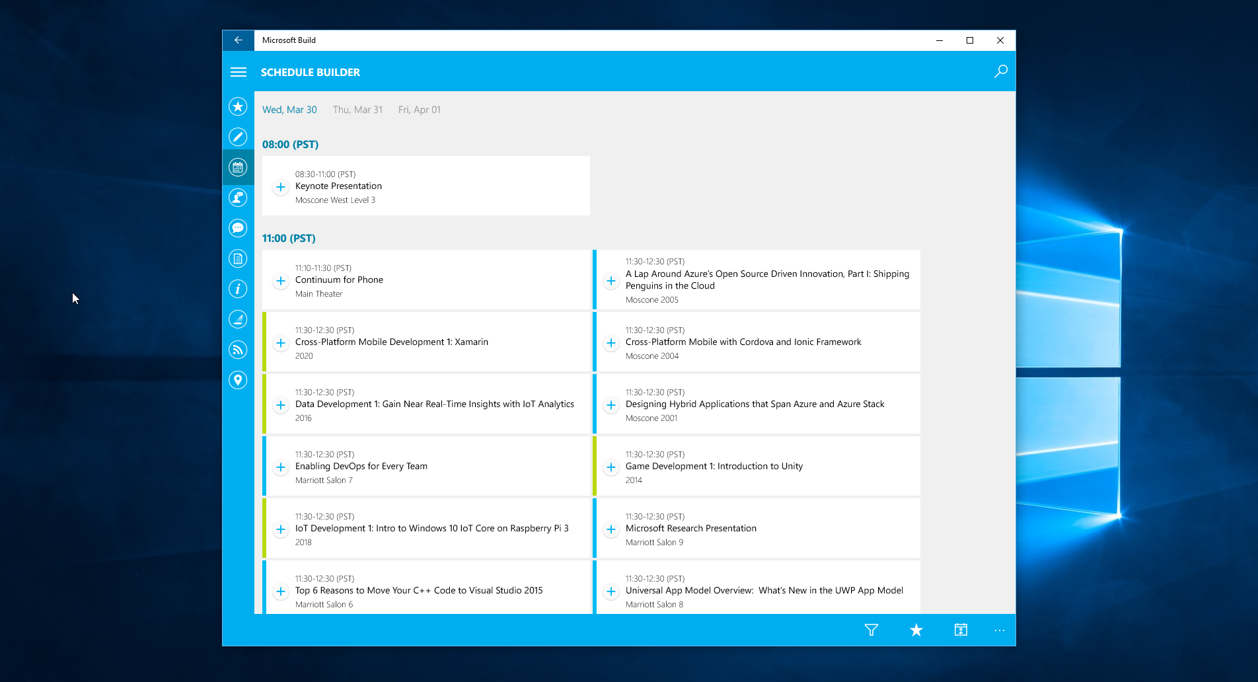Open Microsoft Research Presentation title
This screenshot has height=682, width=1258.
691,529
